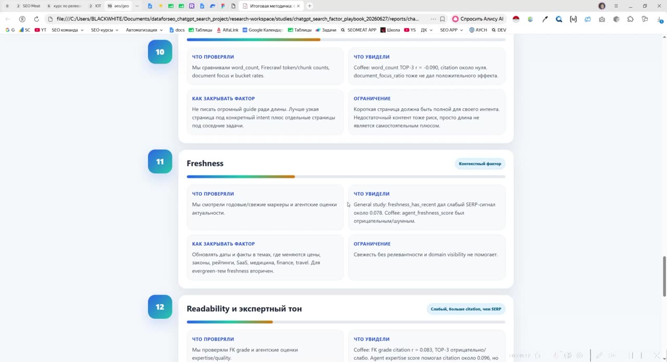The height and width of the screenshot is (362, 667).
Task: Expand SEO-курсы bookmarks folder
Action: point(104,30)
